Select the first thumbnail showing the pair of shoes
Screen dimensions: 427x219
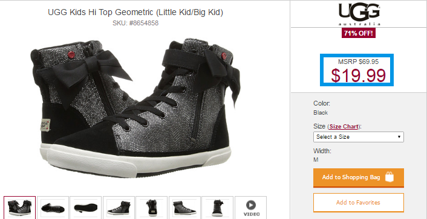point(19,208)
